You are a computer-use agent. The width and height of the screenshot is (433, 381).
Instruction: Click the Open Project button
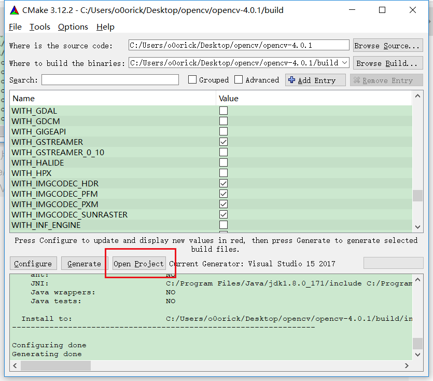coord(138,264)
